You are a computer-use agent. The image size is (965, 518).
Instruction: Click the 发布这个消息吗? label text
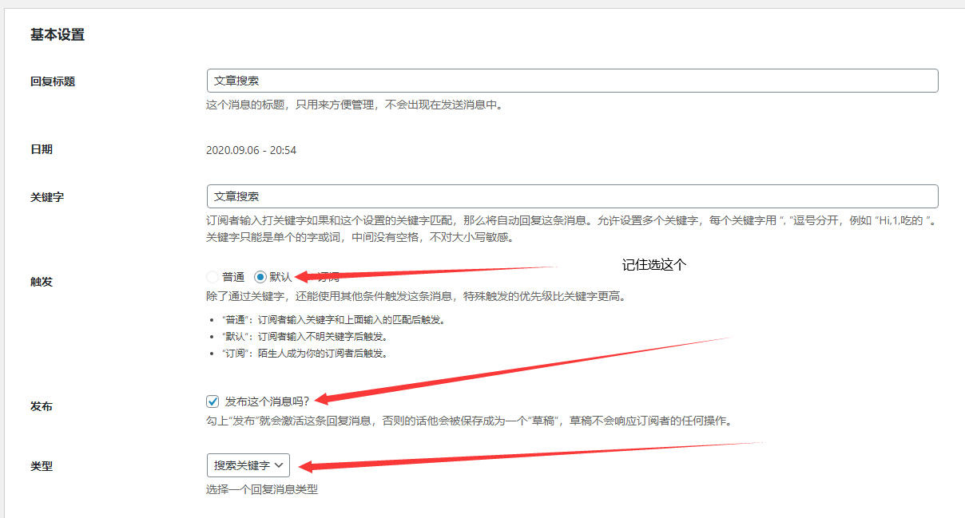click(x=267, y=401)
